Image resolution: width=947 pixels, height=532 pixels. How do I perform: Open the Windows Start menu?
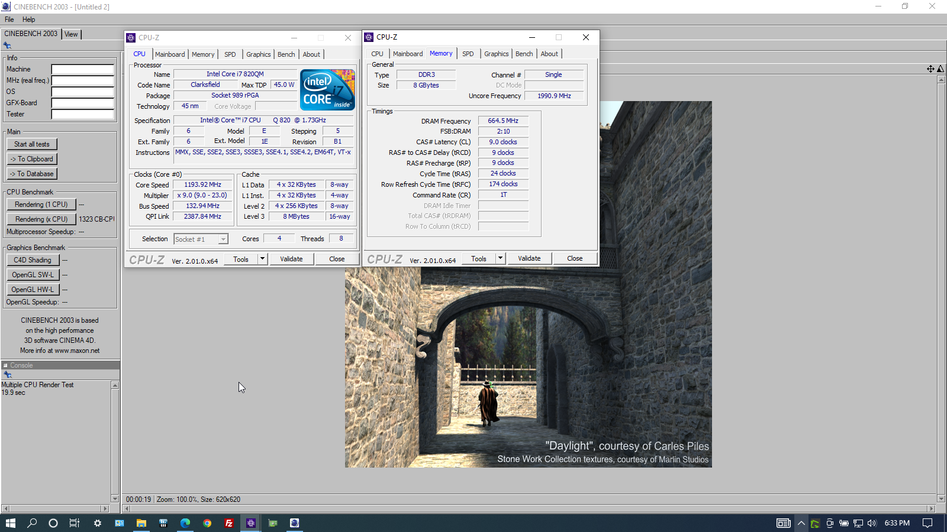point(10,523)
